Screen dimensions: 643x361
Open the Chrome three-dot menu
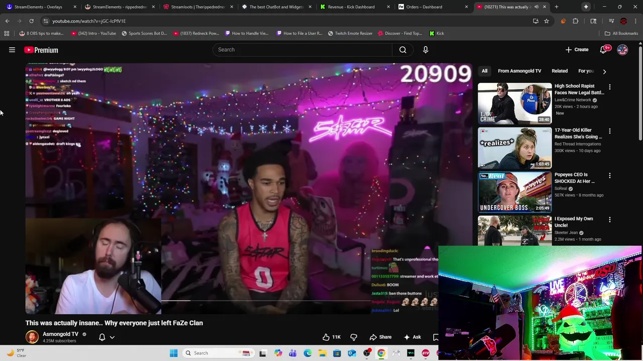(x=636, y=21)
